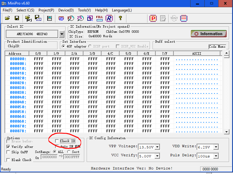Image resolution: width=233 pixels, height=174 pixels.
Task: Click the Address column header
Action: [17, 53]
